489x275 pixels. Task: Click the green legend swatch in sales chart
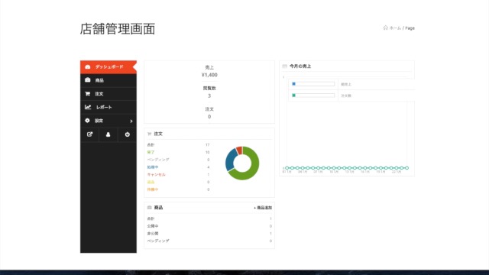click(293, 95)
